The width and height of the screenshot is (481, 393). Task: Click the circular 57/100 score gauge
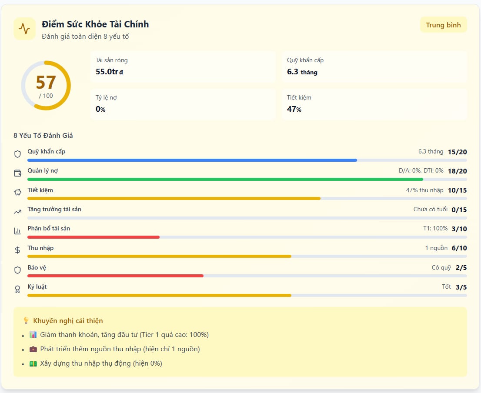46,86
